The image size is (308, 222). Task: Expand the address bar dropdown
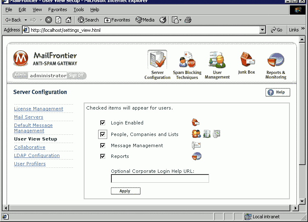point(262,30)
